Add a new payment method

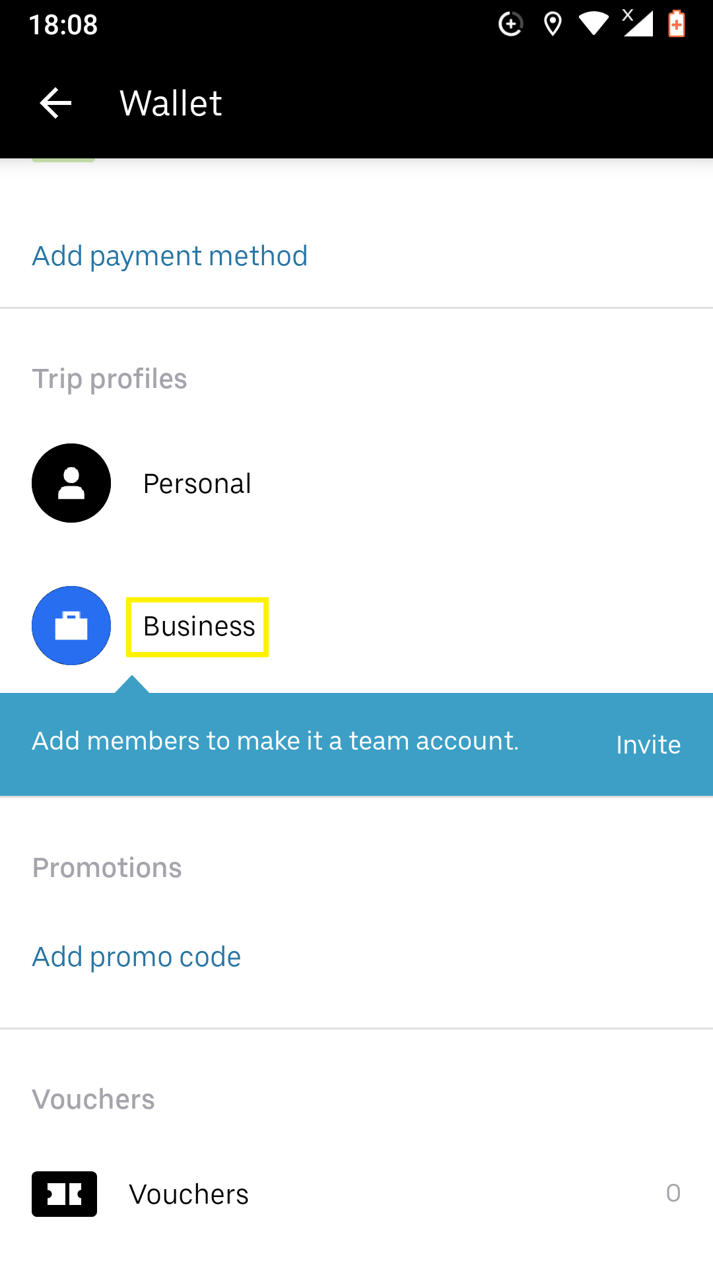click(170, 256)
